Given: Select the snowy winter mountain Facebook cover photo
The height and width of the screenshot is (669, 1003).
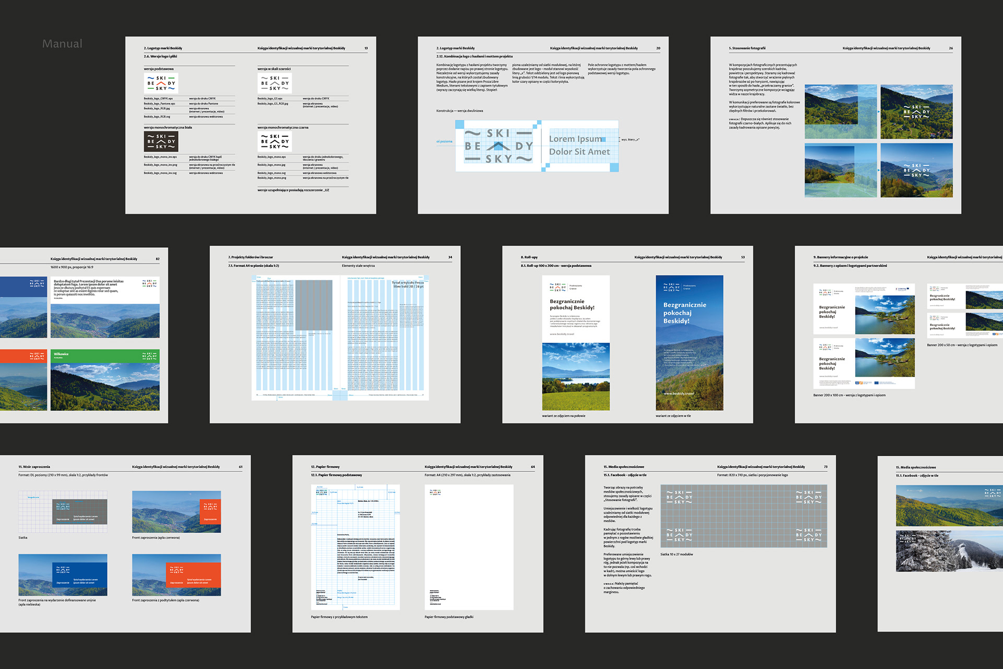Looking at the screenshot, I should pyautogui.click(x=949, y=551).
